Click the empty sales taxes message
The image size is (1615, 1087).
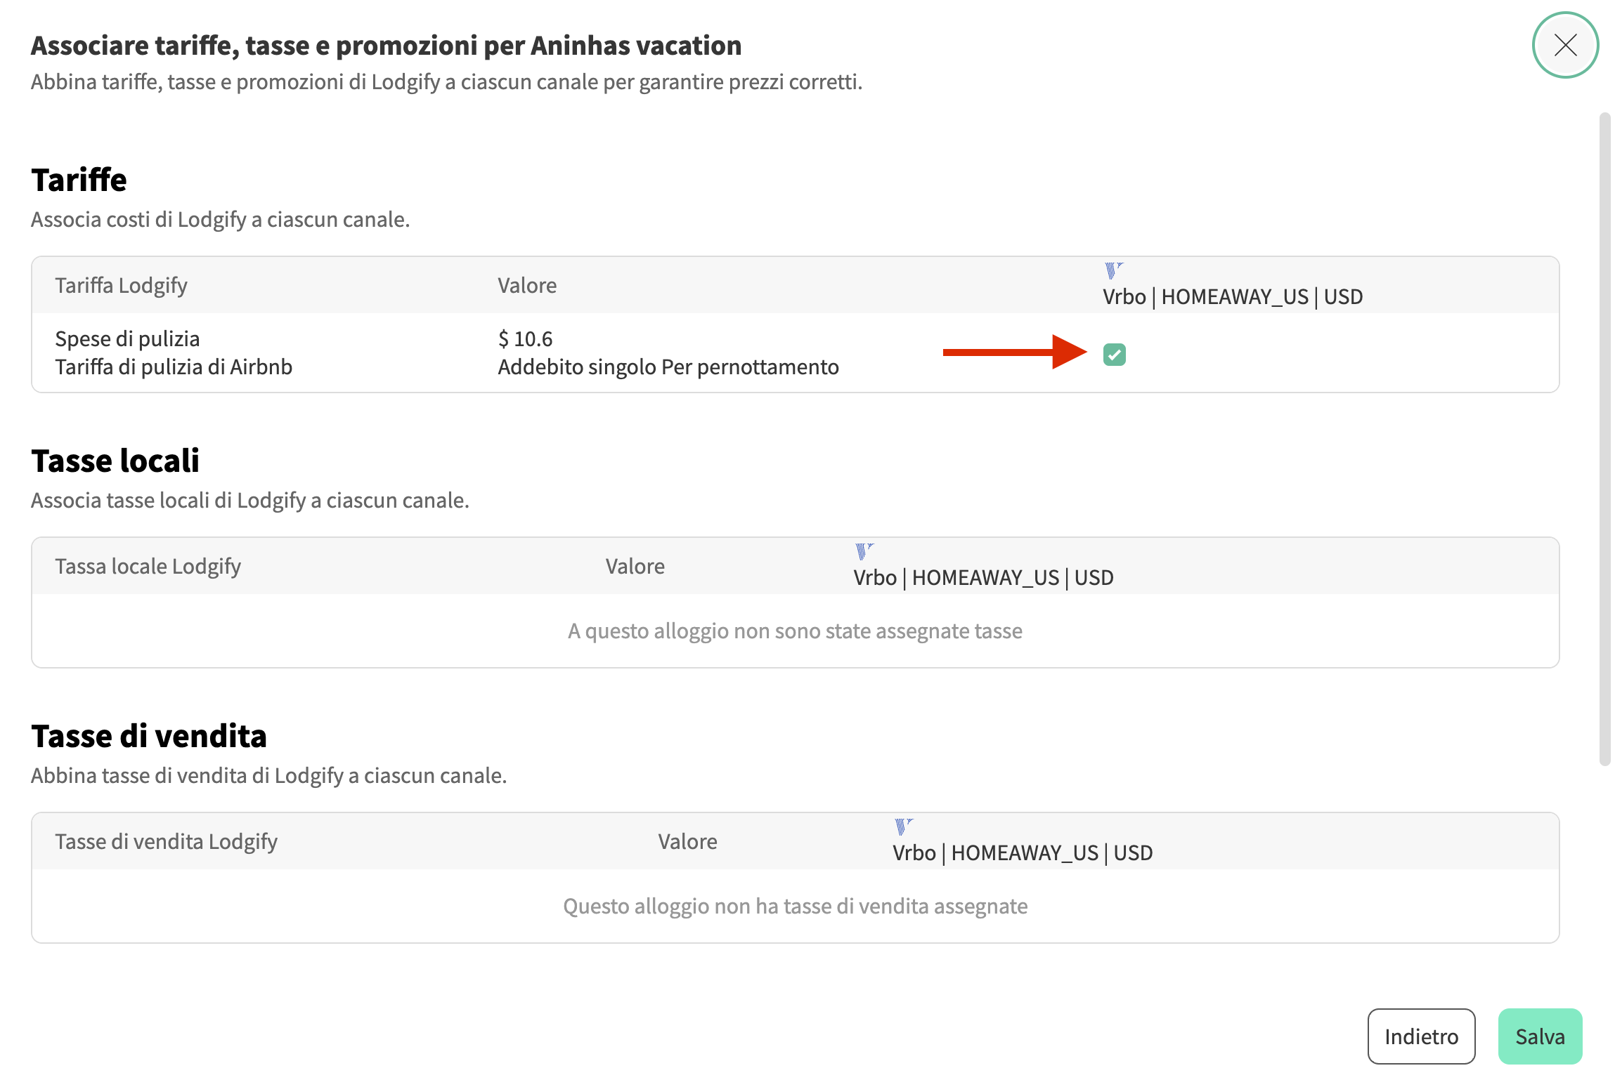click(794, 907)
